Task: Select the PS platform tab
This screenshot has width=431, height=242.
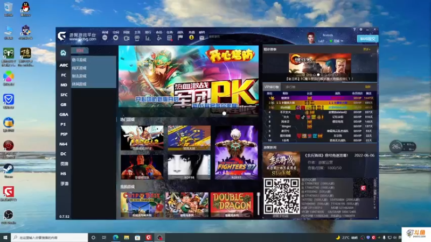Action: click(64, 124)
